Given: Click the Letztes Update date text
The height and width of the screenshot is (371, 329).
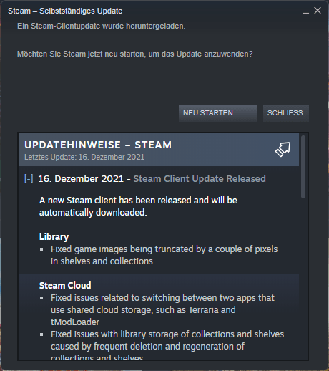Looking at the screenshot, I should [84, 157].
